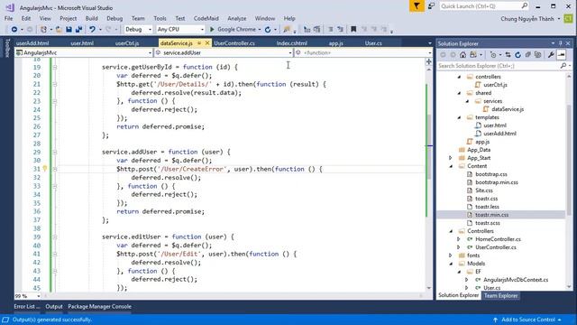Focus the Quick Launch search box
Screen dimensions: 577x325
coord(484,6)
